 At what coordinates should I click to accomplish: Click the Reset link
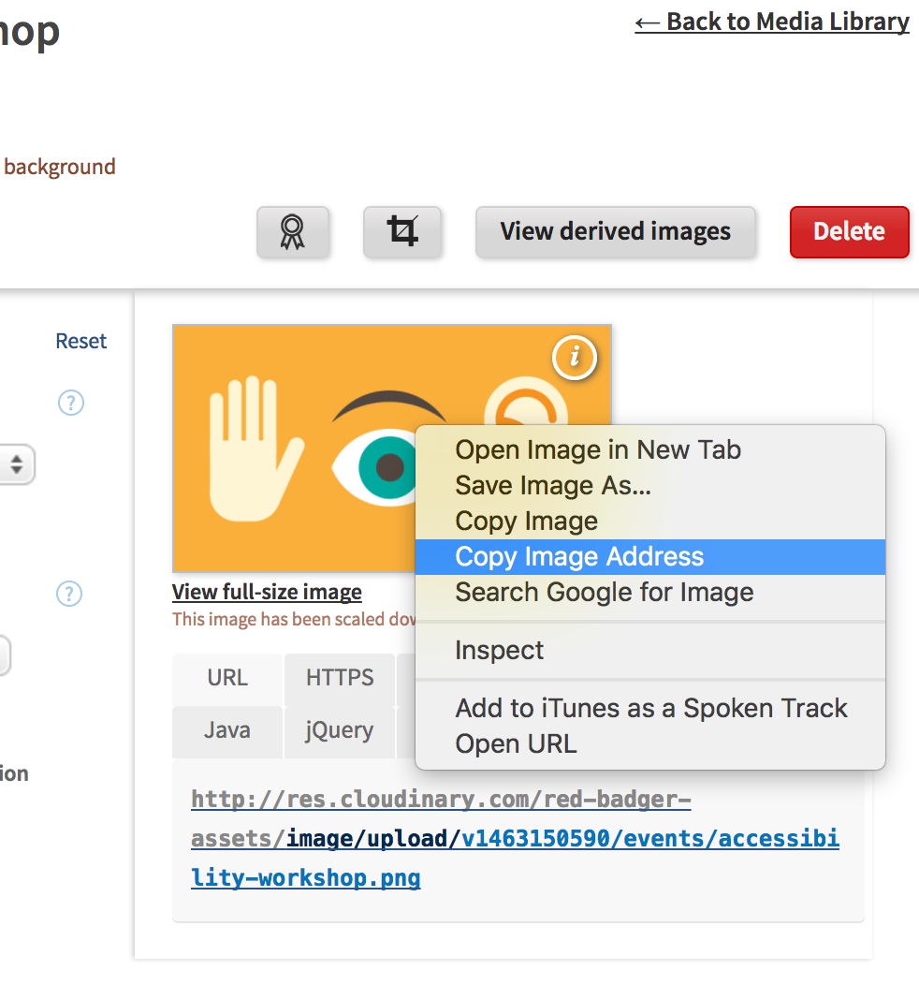pos(81,341)
